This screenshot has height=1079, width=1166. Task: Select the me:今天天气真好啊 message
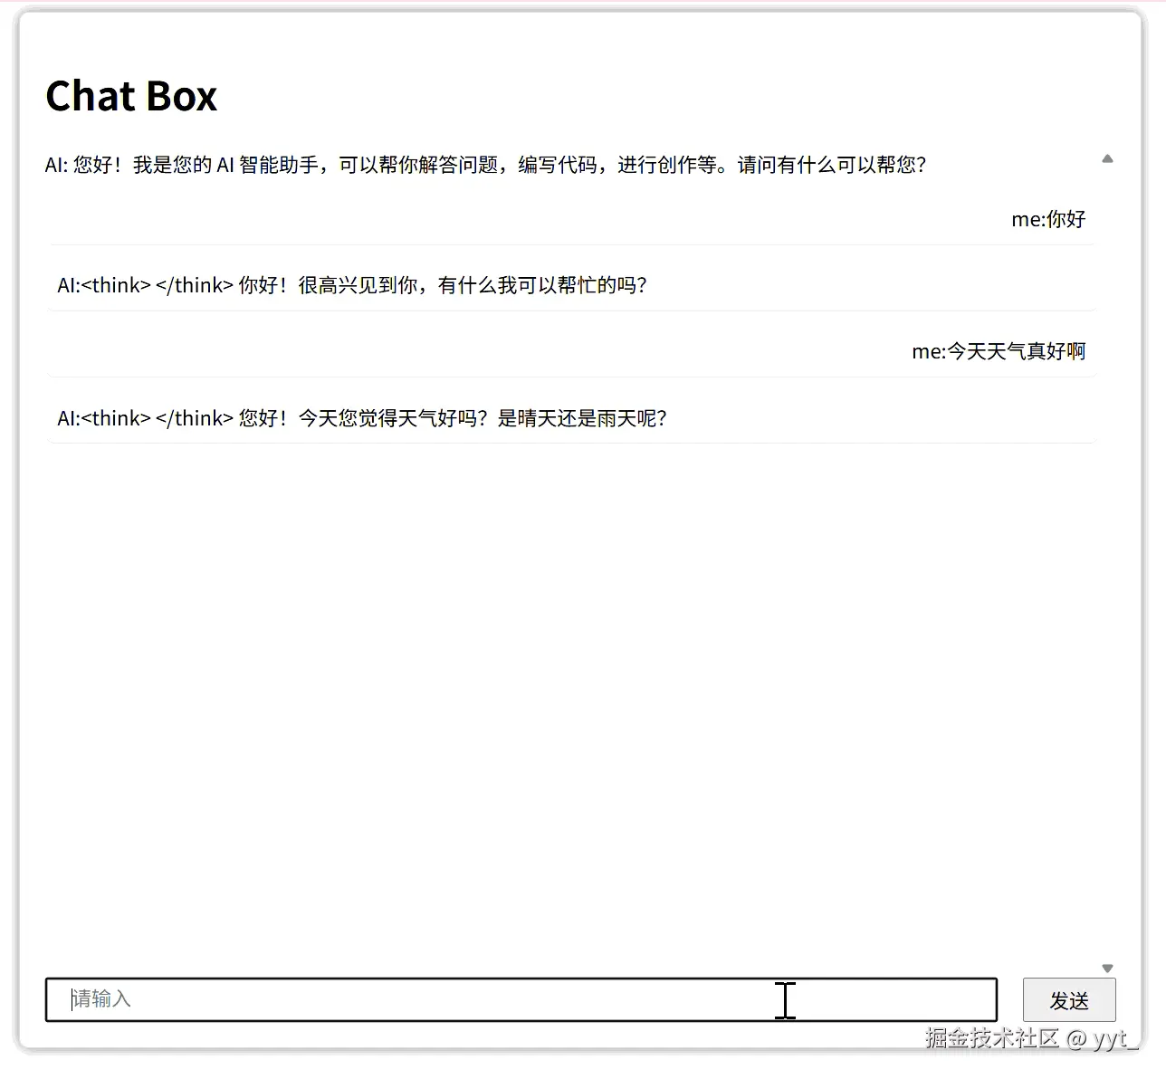[x=999, y=351]
